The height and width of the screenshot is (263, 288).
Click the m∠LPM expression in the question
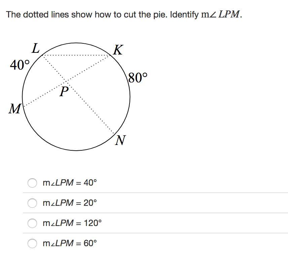pyautogui.click(x=221, y=15)
